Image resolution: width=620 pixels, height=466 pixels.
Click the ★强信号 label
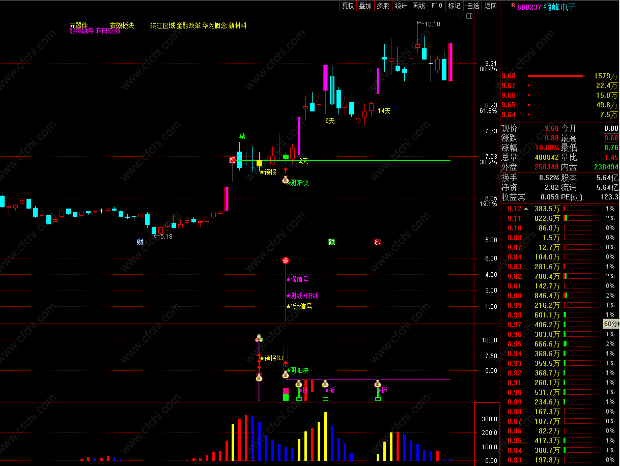[297, 279]
